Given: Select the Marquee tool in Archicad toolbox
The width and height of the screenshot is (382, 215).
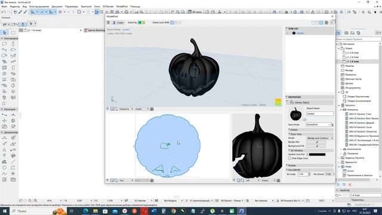Looking at the screenshot, I should coord(13,32).
